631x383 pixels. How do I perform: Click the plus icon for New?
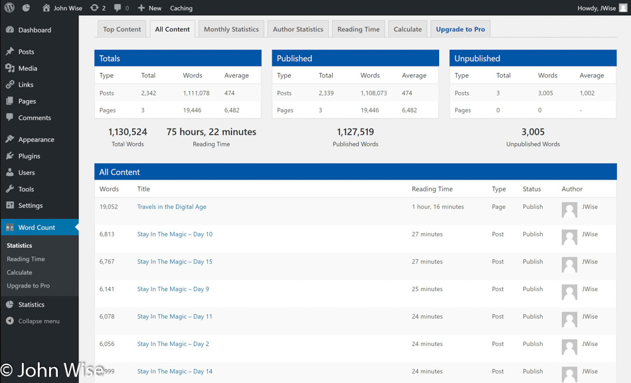(x=141, y=8)
